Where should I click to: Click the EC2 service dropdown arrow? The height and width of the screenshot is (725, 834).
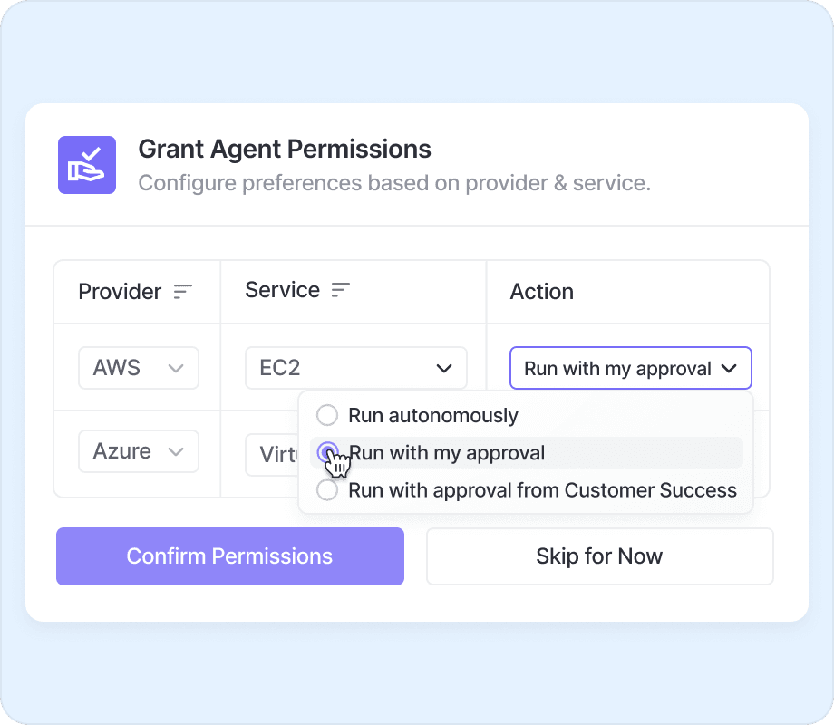tap(444, 368)
